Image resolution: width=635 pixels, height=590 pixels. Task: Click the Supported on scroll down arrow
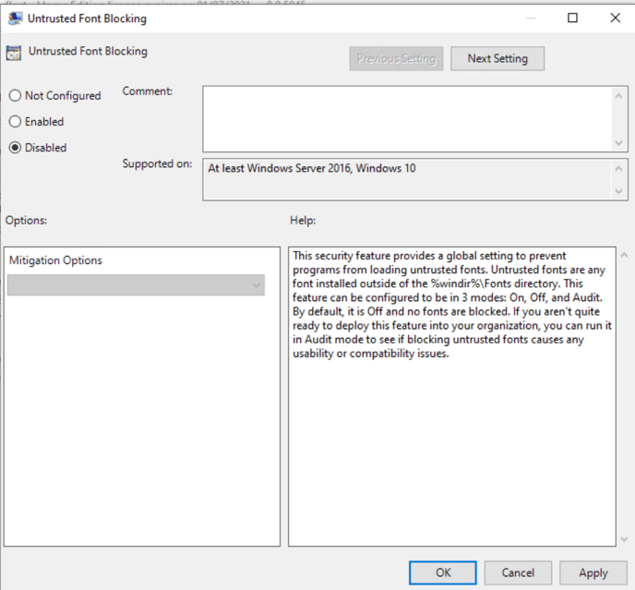click(x=619, y=191)
